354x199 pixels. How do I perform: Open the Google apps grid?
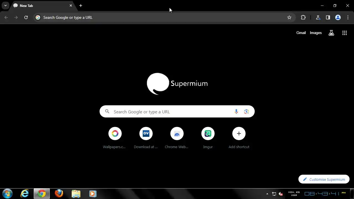[345, 33]
